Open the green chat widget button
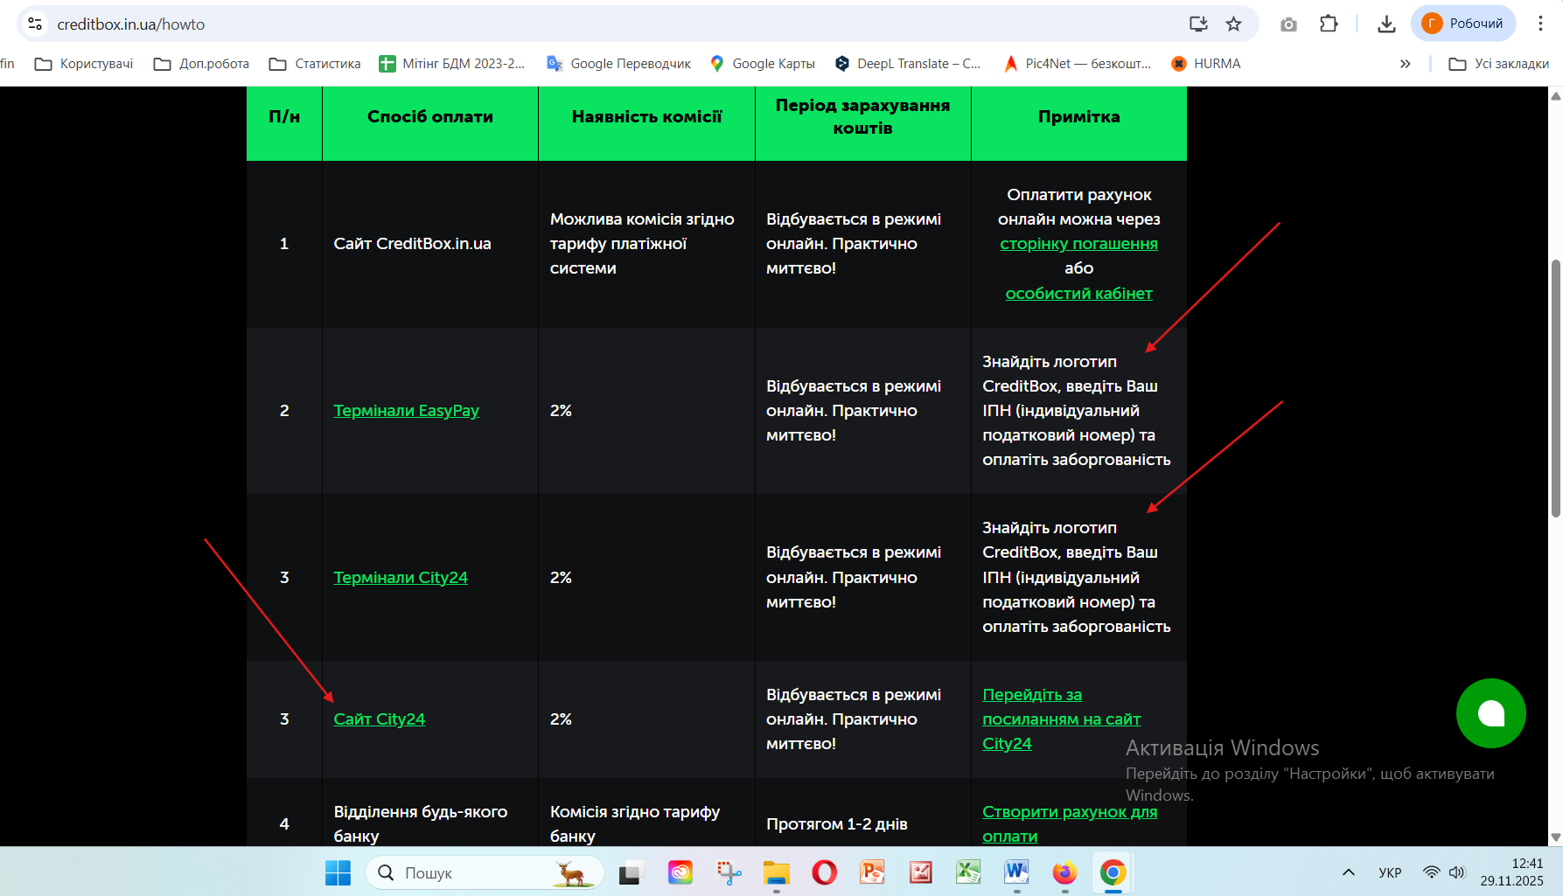This screenshot has height=896, width=1563. coord(1490,713)
